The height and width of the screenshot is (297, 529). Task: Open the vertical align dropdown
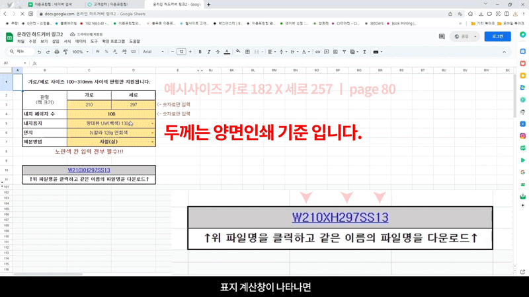283,52
